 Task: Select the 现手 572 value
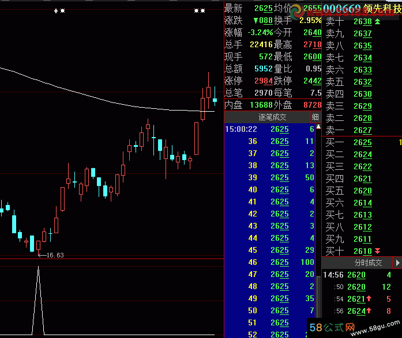[x=266, y=56]
